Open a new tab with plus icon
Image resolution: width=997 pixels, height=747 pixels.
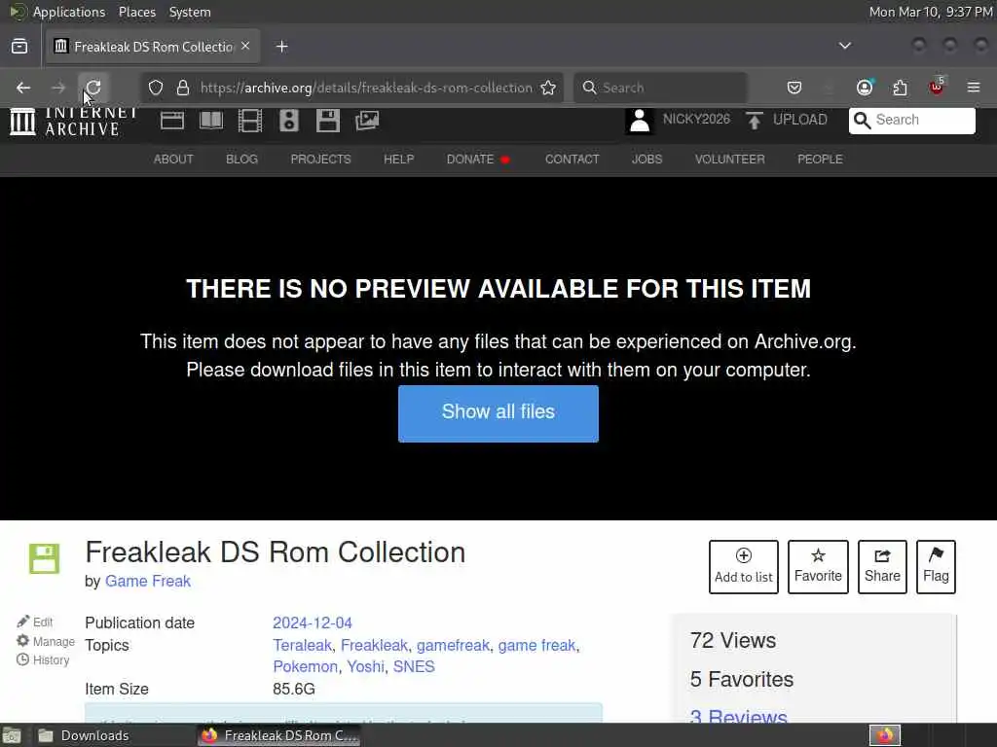tap(282, 47)
